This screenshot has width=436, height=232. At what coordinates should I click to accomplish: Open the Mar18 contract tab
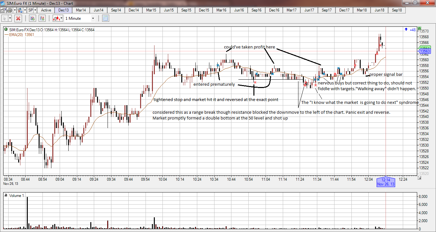362,10
